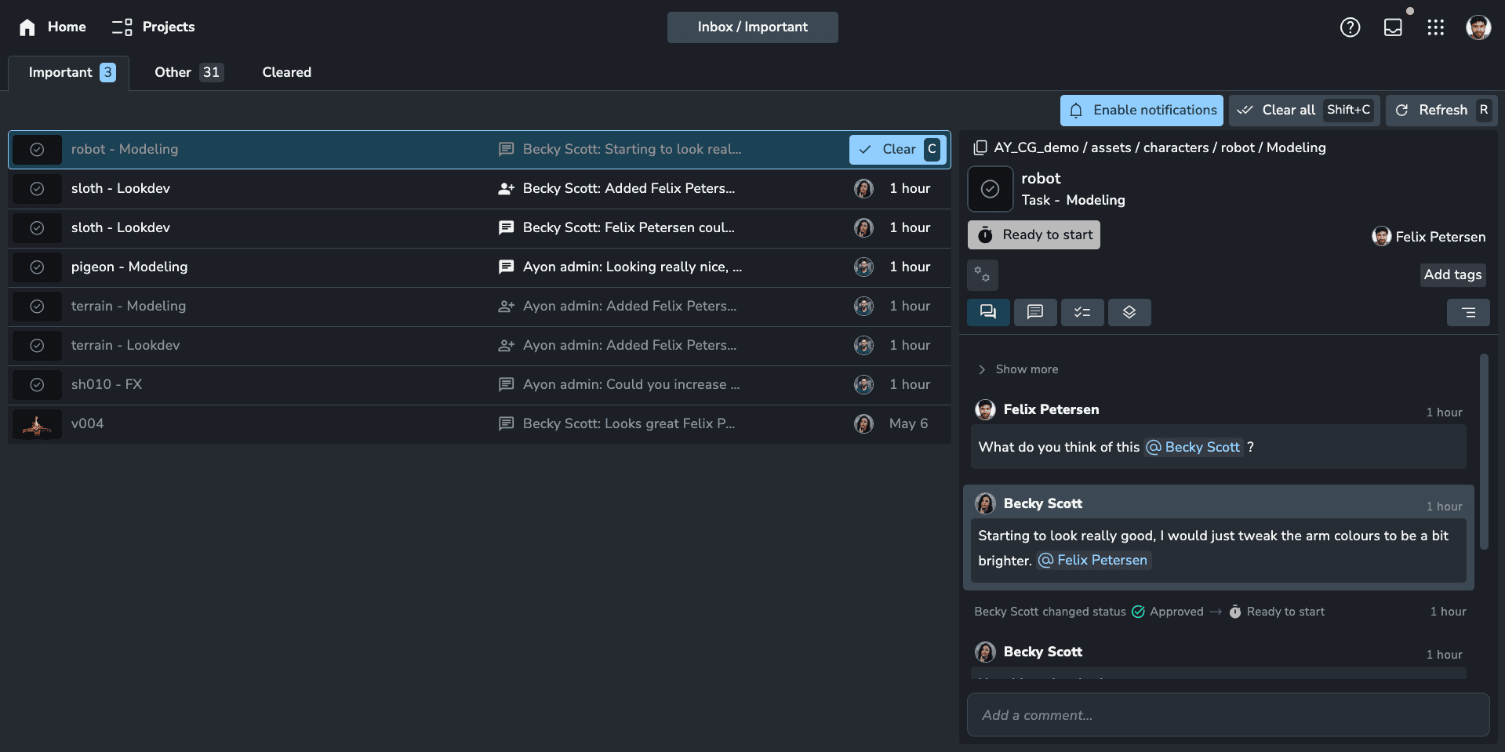The height and width of the screenshot is (752, 1505).
Task: Click the robot task thumbnail icon
Action: (x=991, y=189)
